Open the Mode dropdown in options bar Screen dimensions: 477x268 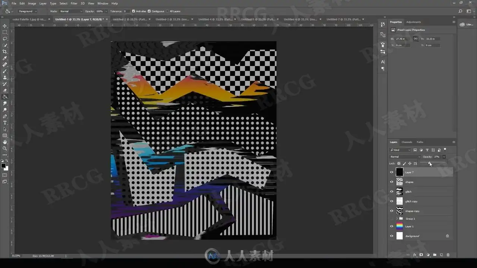pos(70,11)
